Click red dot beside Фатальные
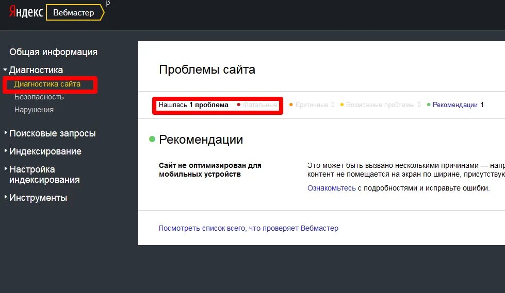The image size is (505, 293). click(239, 105)
